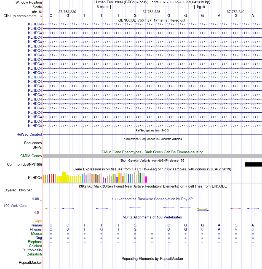Click the '5 bases' scale label
This screenshot has width=262, height=269.
(x=103, y=7)
